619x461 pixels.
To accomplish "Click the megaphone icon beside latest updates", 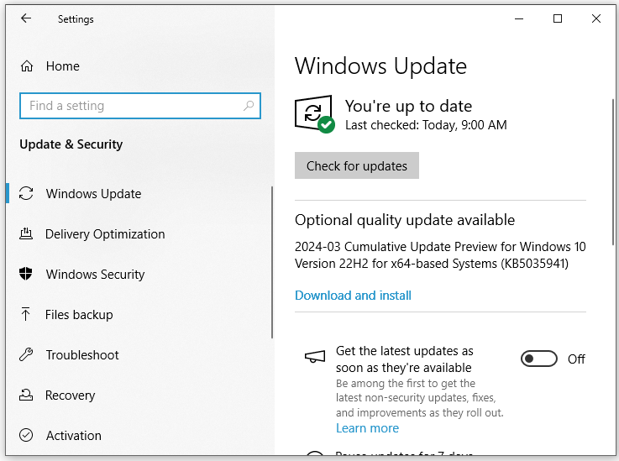I will 314,358.
